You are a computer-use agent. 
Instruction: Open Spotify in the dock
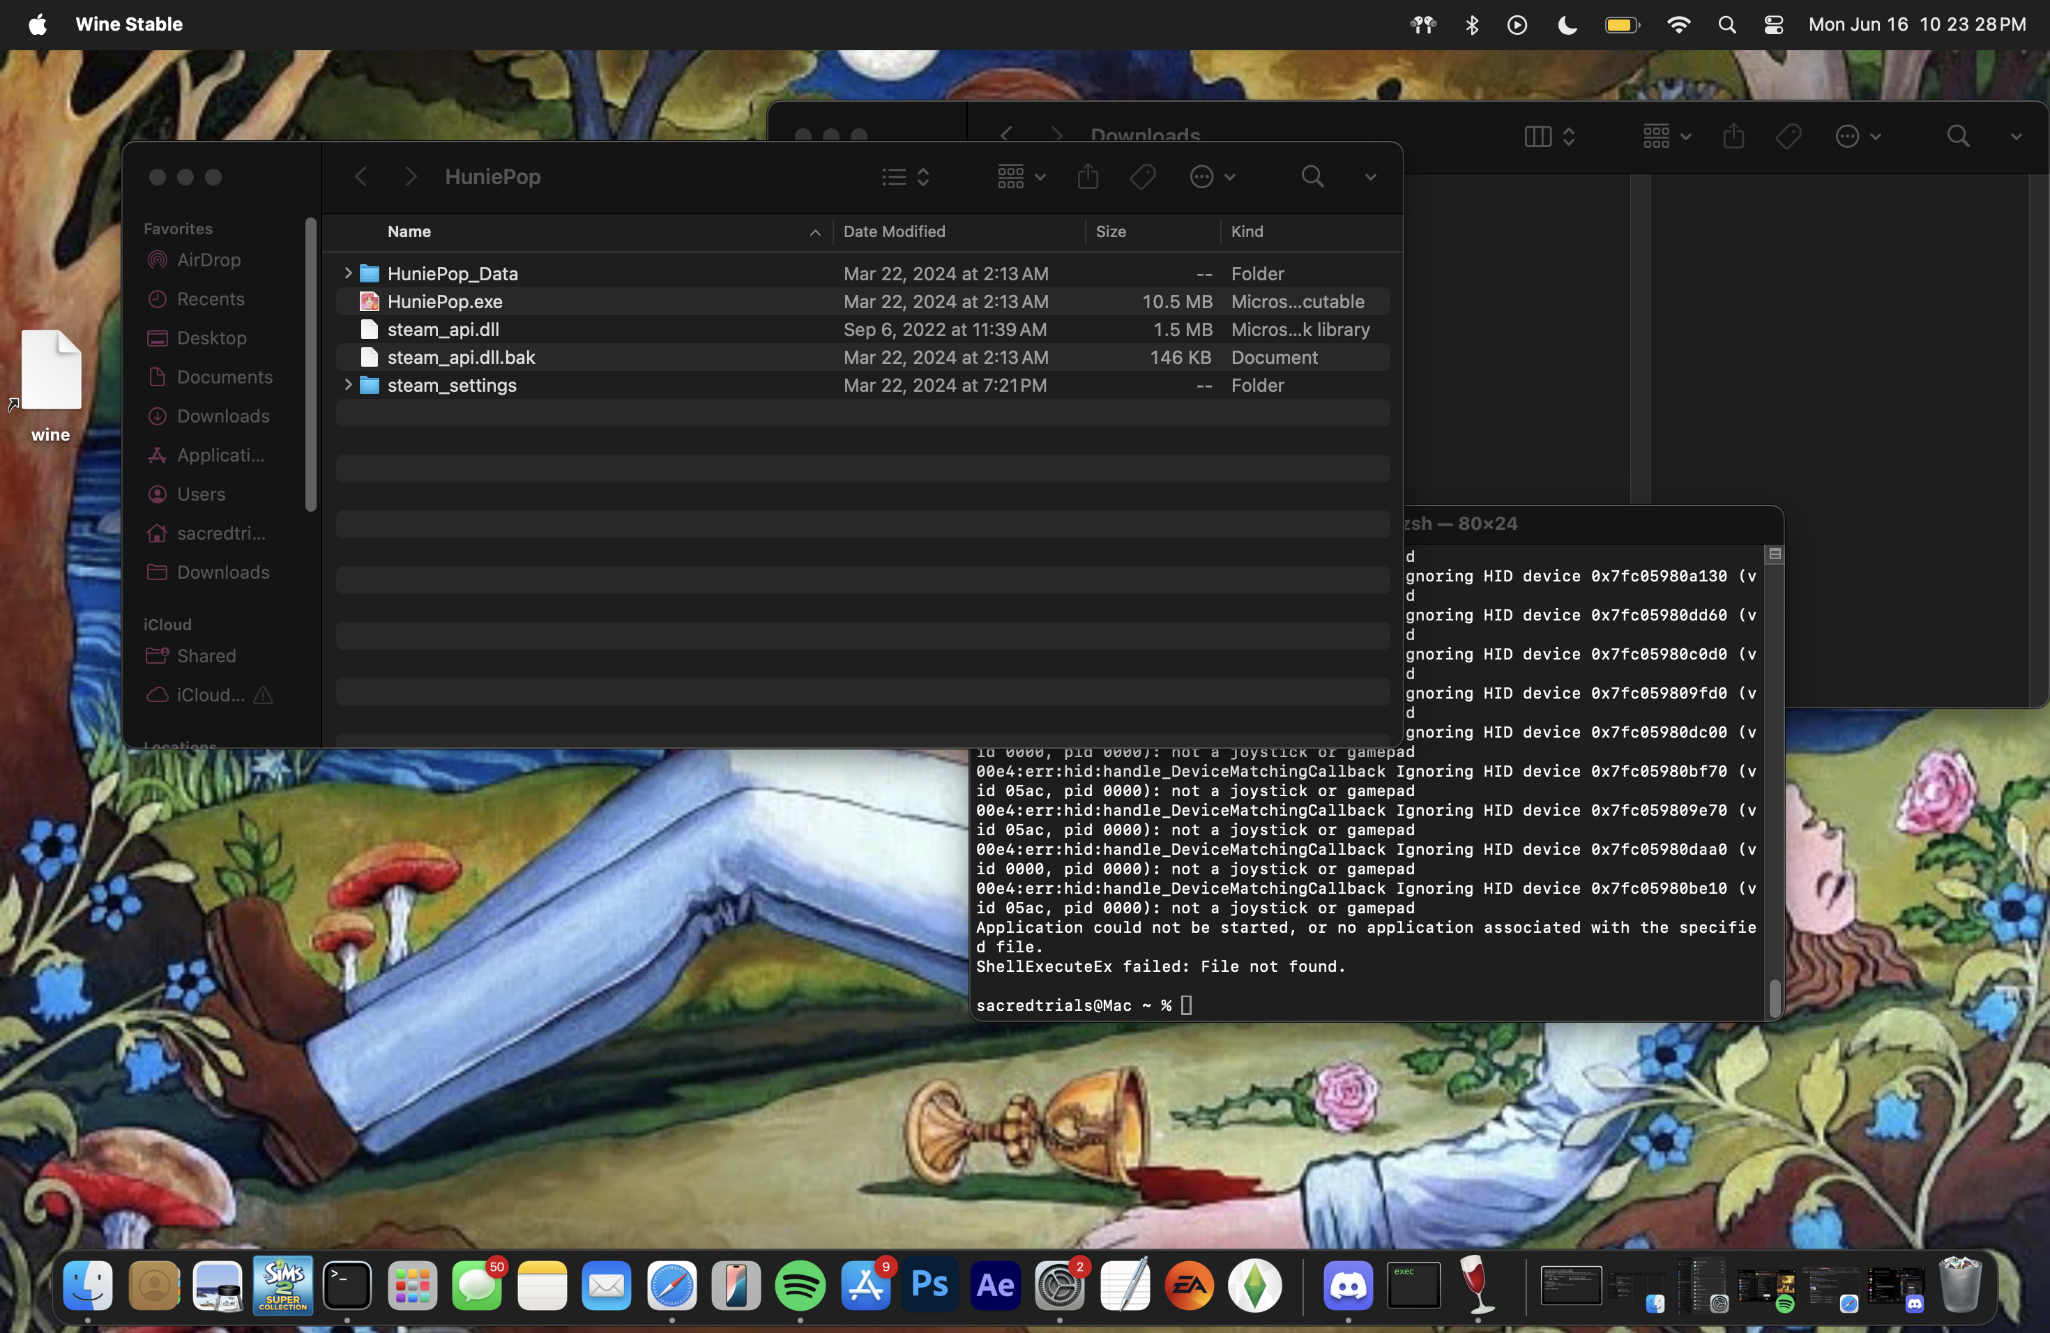click(800, 1286)
